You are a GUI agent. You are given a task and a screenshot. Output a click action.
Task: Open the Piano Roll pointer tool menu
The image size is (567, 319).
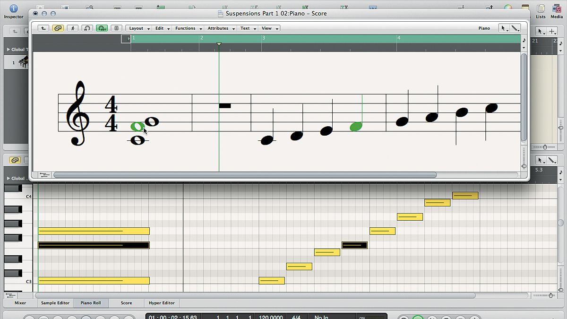click(x=541, y=160)
